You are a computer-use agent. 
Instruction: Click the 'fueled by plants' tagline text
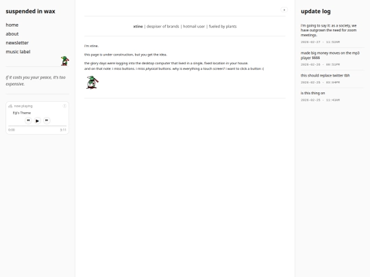(x=223, y=27)
